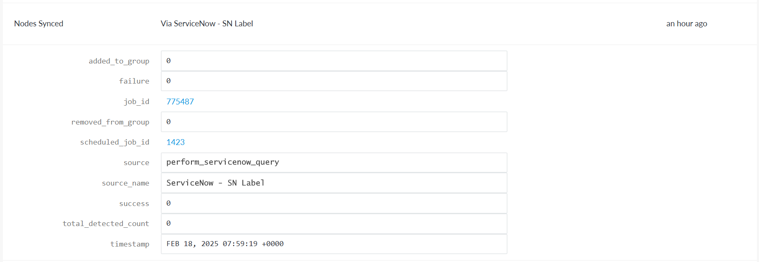Click the removed_from_group label
Viewport: 759px width, 262px height.
coord(110,122)
